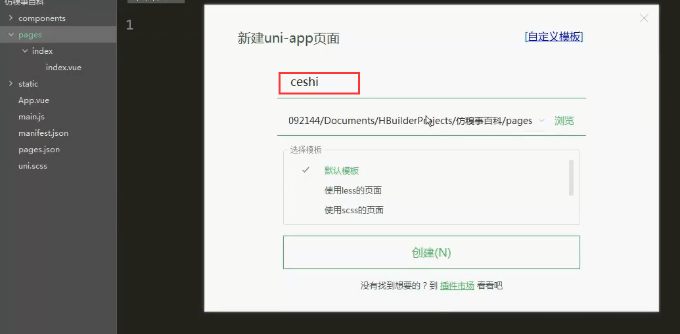Open uni.scss file
The width and height of the screenshot is (680, 334).
pyautogui.click(x=33, y=167)
